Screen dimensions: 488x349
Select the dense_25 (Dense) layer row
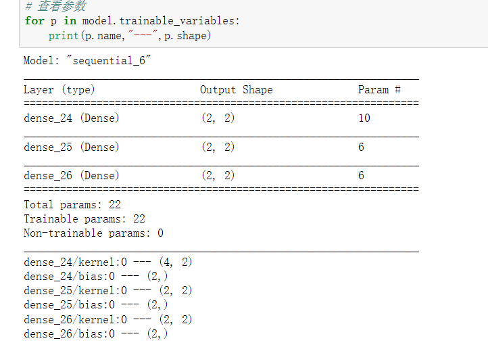point(71,147)
